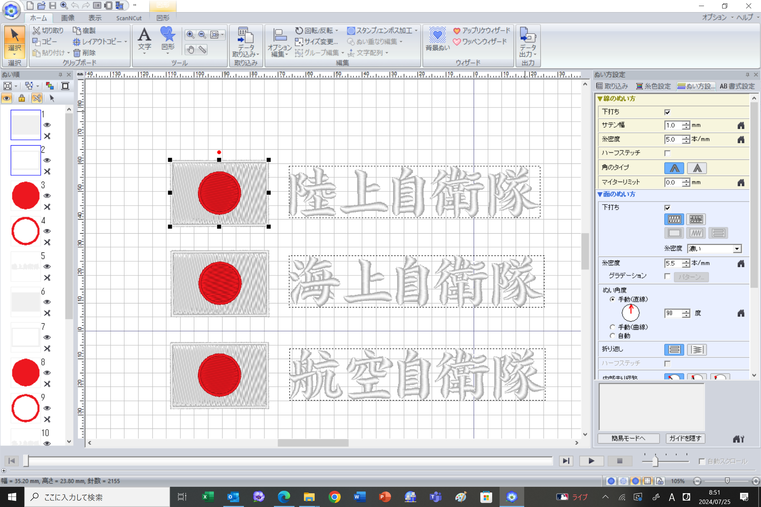
Task: Click the simulation speed slider handle
Action: click(655, 461)
